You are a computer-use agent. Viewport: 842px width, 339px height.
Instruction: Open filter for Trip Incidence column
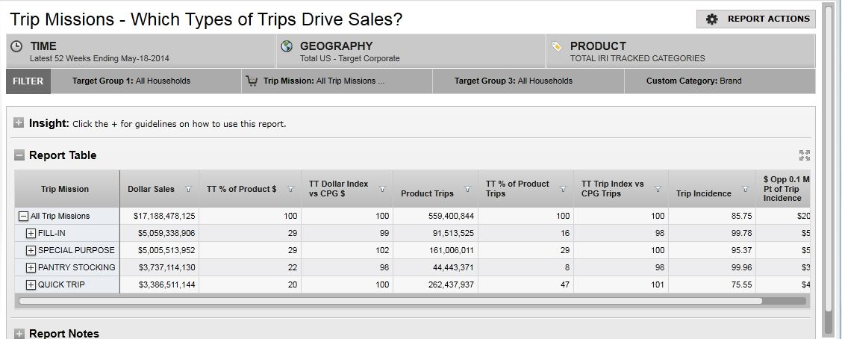click(x=746, y=190)
